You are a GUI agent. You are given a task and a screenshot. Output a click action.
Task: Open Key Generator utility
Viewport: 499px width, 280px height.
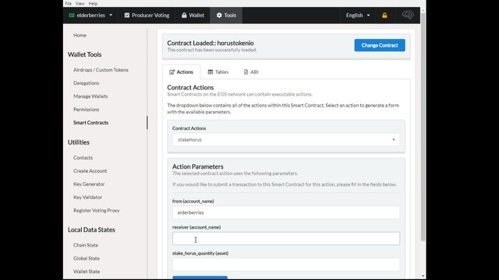pyautogui.click(x=89, y=184)
